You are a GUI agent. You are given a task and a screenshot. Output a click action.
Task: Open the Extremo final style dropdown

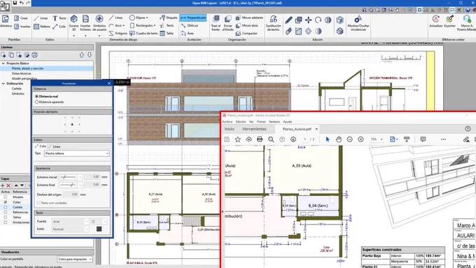click(x=71, y=185)
